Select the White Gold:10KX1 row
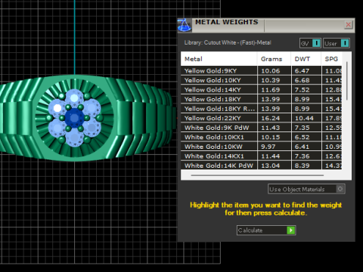Screen dimensions: 363x272 pyautogui.click(x=262, y=138)
